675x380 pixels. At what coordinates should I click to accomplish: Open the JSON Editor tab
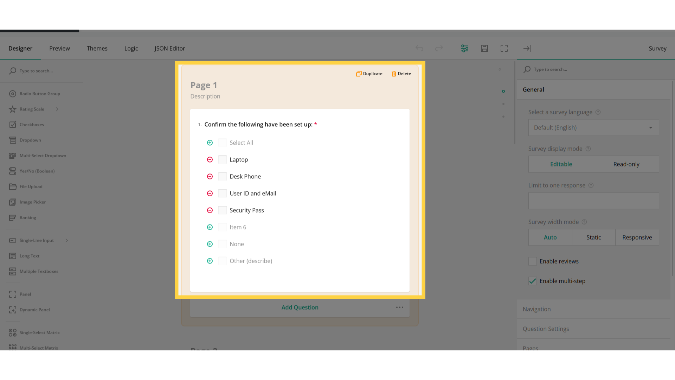point(170,49)
